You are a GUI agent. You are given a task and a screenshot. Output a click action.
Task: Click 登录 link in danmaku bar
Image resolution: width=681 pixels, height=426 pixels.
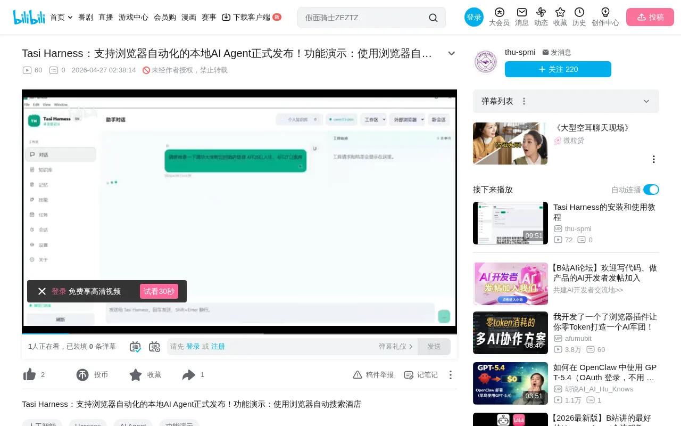point(193,347)
